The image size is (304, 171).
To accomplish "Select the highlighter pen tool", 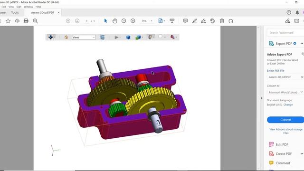I will [194, 21].
